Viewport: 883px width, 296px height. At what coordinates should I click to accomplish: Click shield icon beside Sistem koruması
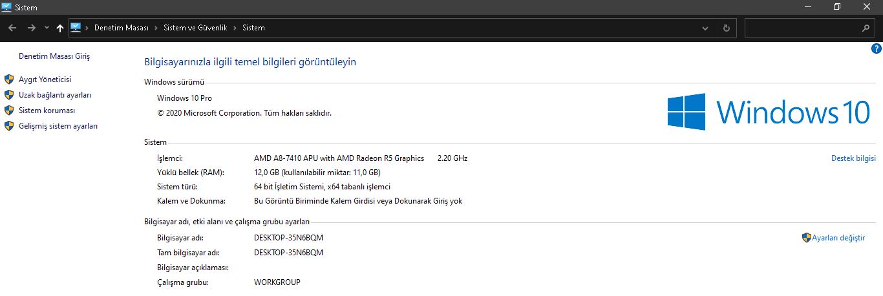(9, 111)
